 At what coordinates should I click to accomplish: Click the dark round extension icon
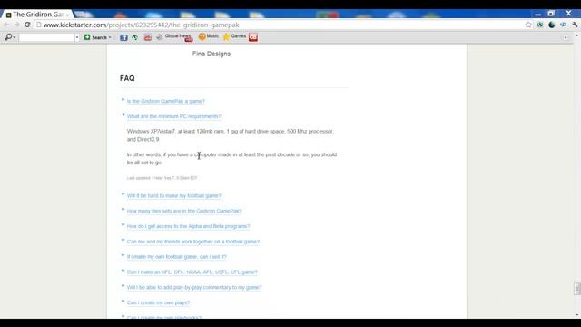(552, 25)
